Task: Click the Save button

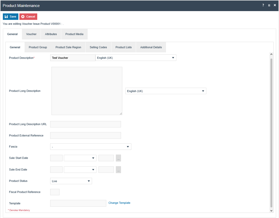Action: point(11,17)
